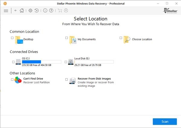Click the Choose Location label
Image resolution: width=181 pixels, height=128 pixels.
[142, 39]
